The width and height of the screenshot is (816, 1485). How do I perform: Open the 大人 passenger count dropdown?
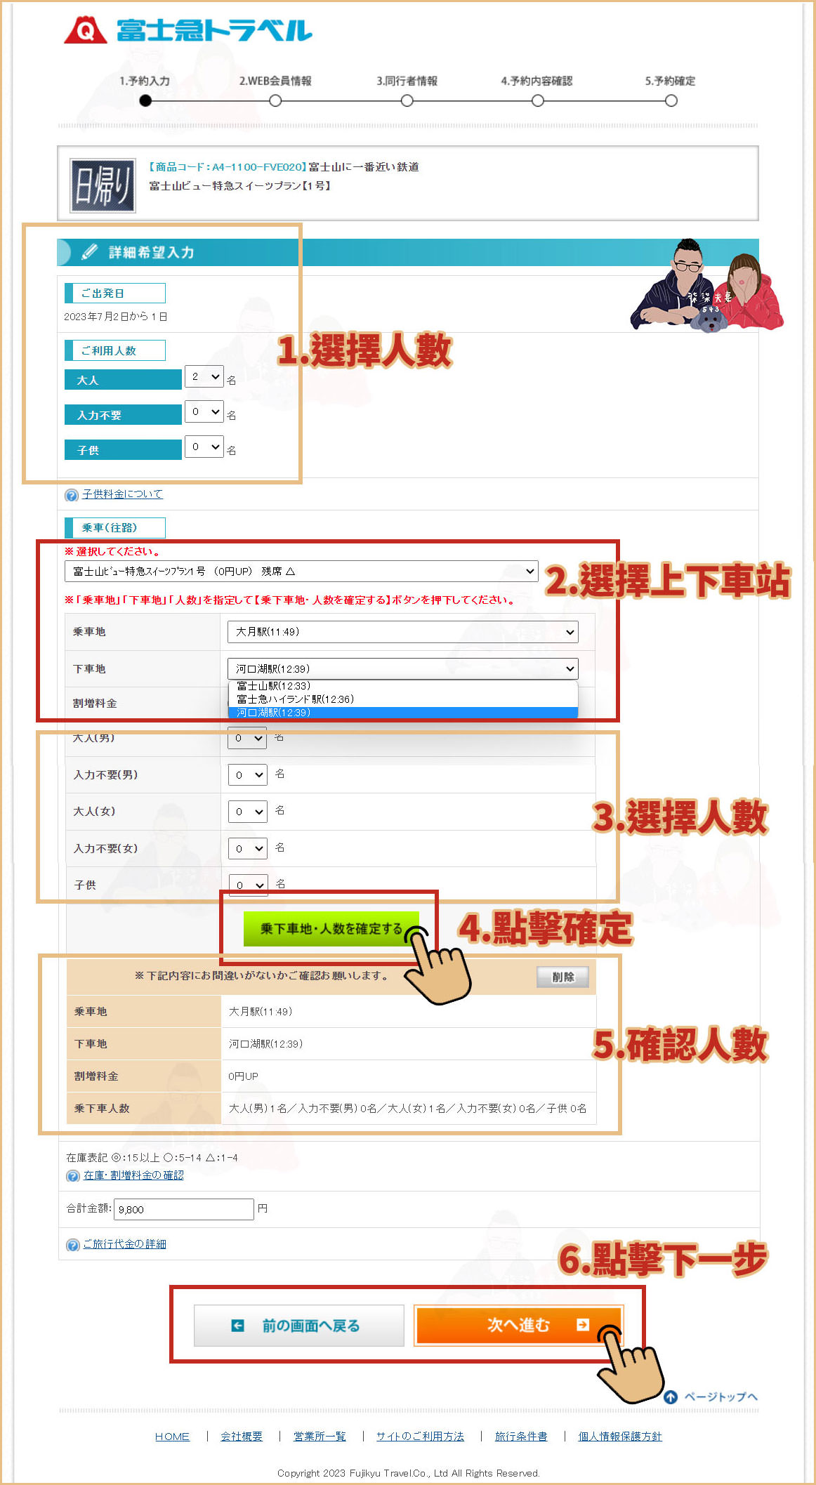pos(204,377)
